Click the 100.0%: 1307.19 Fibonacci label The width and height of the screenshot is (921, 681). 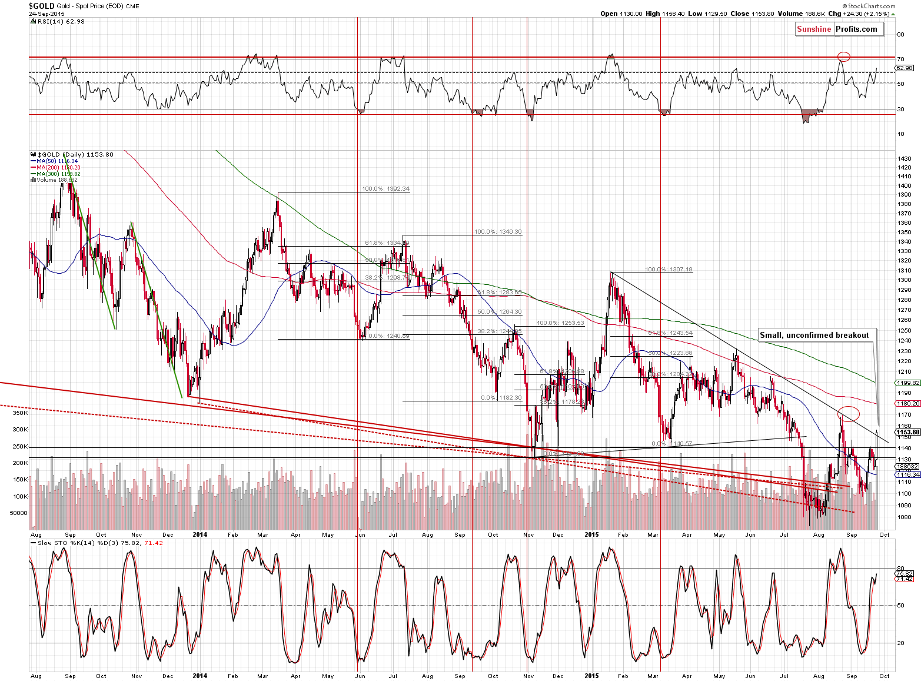[669, 270]
